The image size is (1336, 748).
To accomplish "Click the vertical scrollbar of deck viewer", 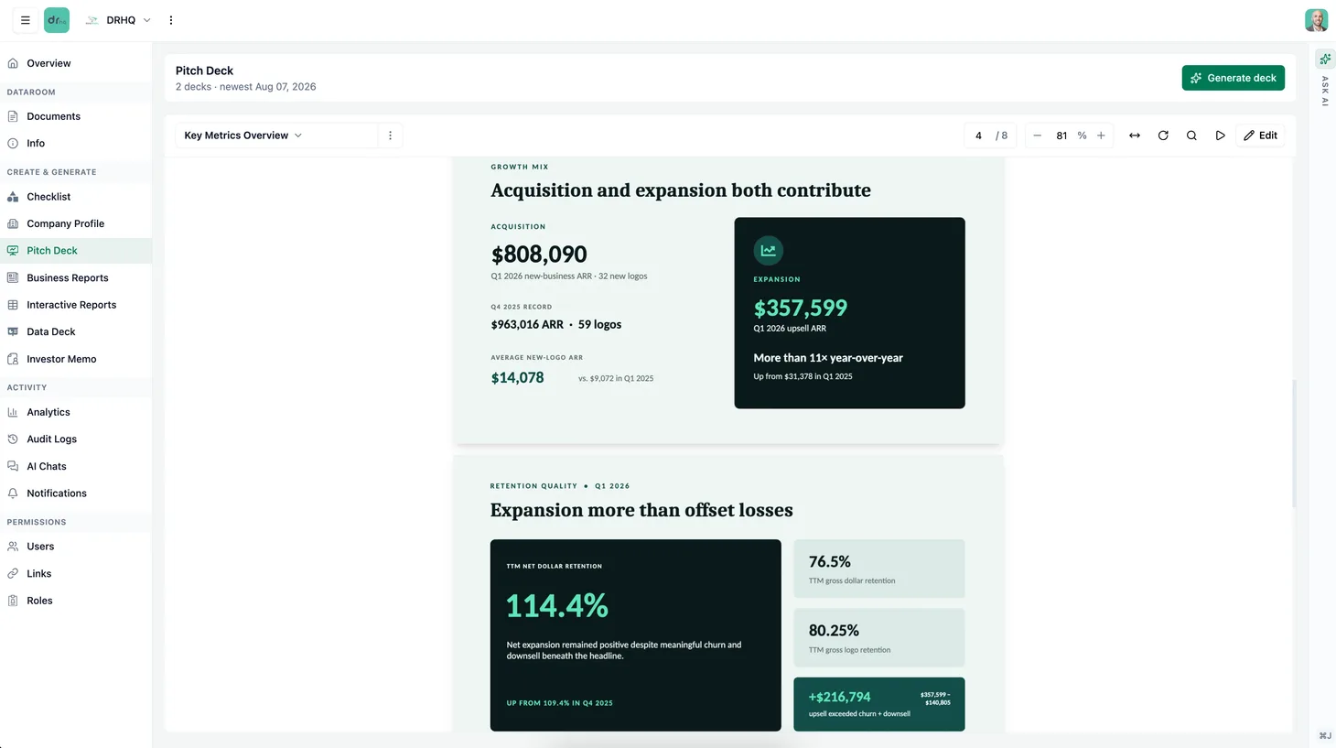I will tap(1294, 443).
